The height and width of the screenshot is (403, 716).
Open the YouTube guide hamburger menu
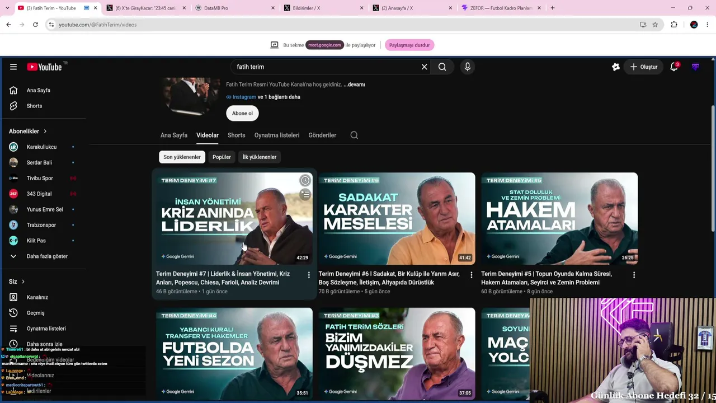pyautogui.click(x=13, y=67)
